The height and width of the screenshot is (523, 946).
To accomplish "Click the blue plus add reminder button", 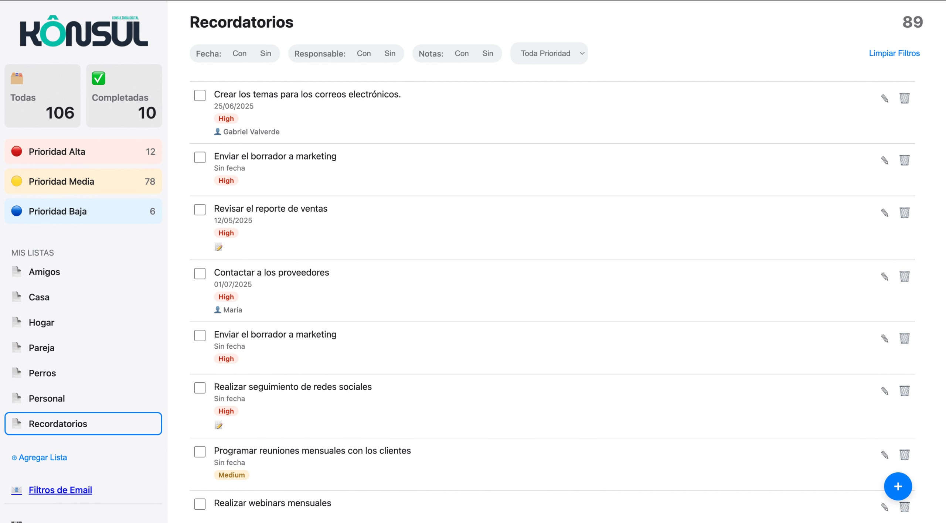I will (898, 486).
